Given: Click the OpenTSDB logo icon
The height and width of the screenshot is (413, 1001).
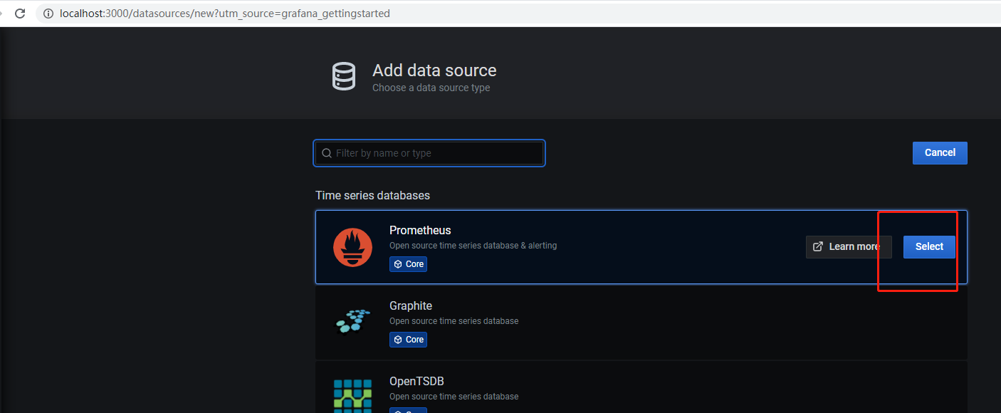Looking at the screenshot, I should pos(353,396).
